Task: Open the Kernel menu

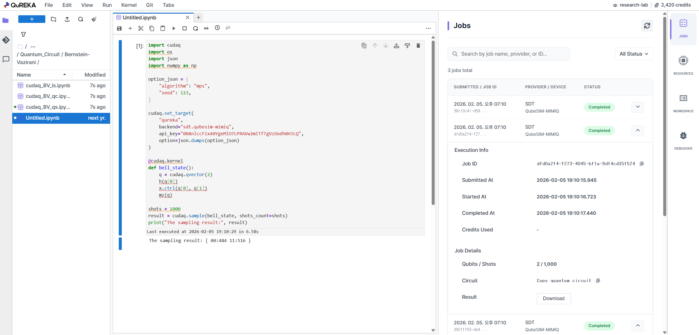Action: 129,5
